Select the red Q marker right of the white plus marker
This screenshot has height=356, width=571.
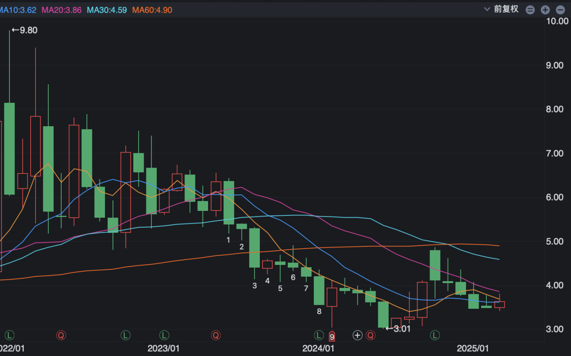tap(371, 335)
